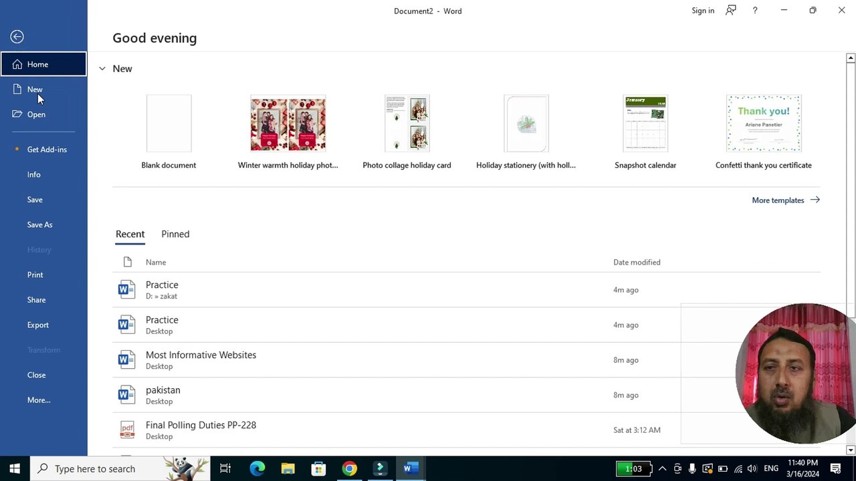This screenshot has width=856, height=481.
Task: Click Word icon beside Most Informative Websites
Action: coord(126,360)
